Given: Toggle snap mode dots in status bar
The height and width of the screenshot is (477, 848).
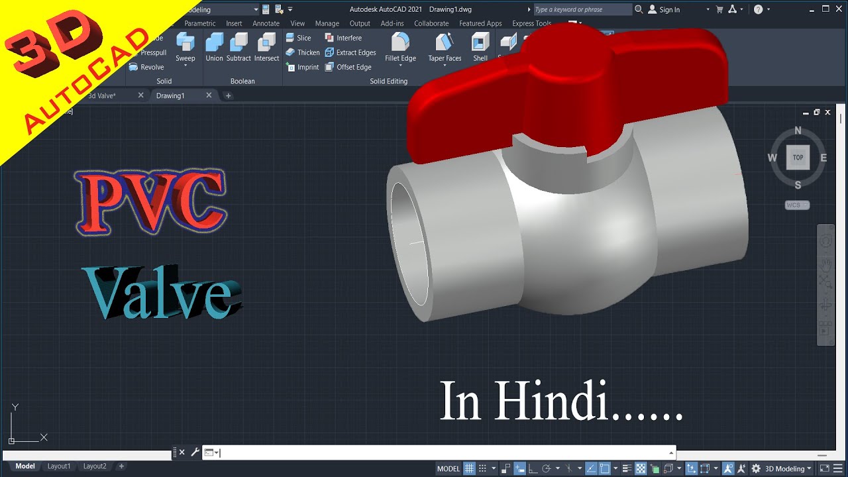Looking at the screenshot, I should point(482,468).
